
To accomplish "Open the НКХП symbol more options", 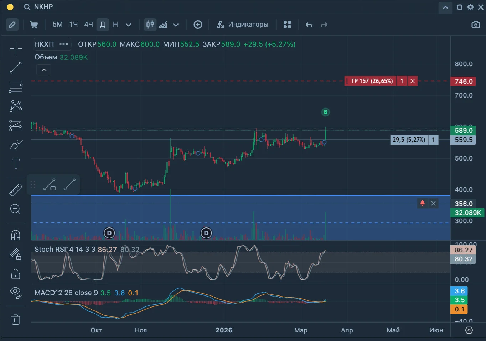I will [x=64, y=44].
